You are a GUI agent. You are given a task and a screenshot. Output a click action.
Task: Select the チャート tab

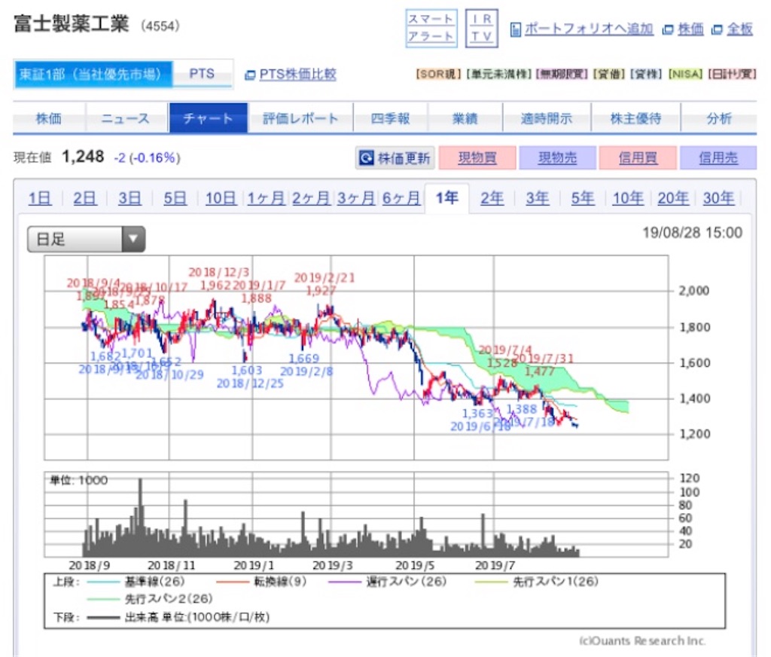pos(208,118)
